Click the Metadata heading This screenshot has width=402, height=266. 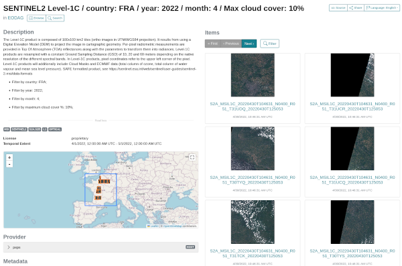[x=15, y=261]
